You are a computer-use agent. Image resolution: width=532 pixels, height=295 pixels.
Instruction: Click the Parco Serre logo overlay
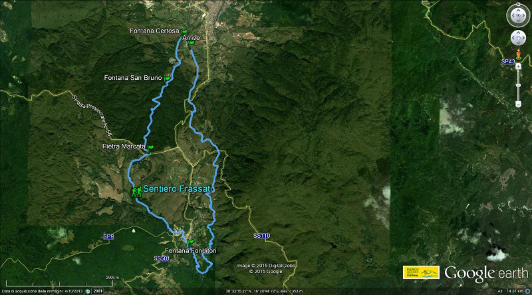click(421, 272)
